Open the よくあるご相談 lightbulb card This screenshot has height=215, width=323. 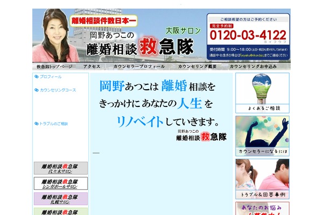(x=263, y=93)
